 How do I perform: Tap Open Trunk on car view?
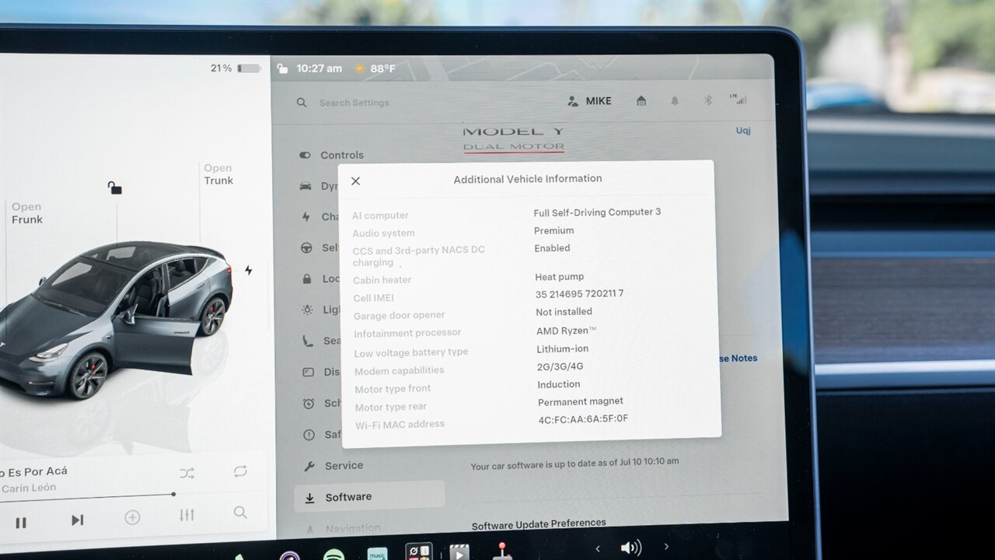pyautogui.click(x=218, y=174)
